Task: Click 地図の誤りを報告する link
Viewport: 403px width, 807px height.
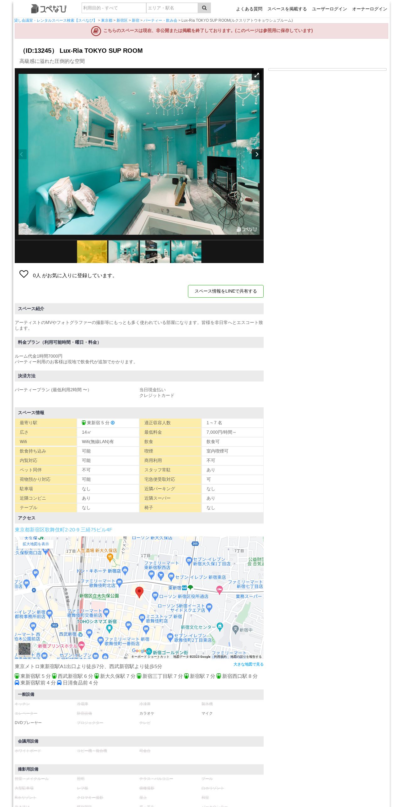Action: (246, 657)
